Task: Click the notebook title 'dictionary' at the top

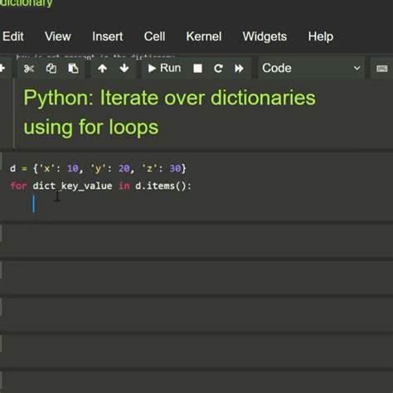Action: [x=27, y=3]
